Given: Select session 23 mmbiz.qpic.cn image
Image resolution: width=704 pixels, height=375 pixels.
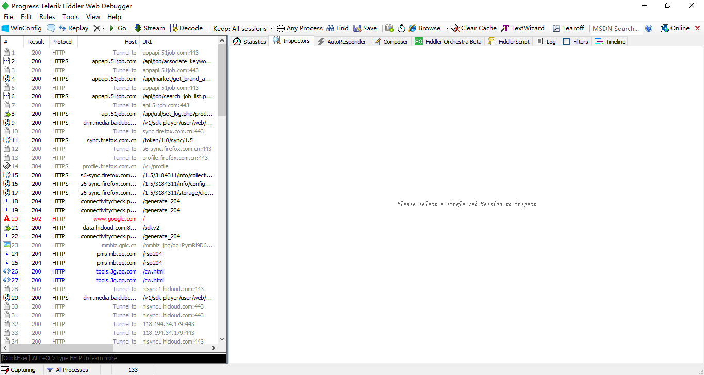Looking at the screenshot, I should pos(109,245).
